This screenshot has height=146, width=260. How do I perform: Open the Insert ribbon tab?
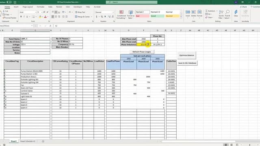(x=16, y=7)
